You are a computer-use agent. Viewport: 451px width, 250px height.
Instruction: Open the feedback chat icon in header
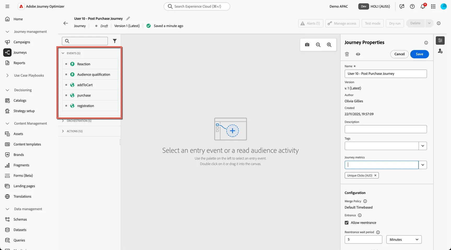pos(402,6)
